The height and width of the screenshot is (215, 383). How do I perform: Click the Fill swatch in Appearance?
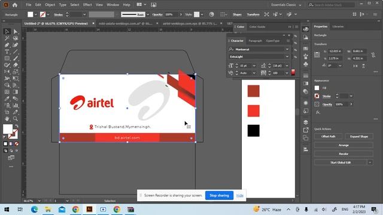click(317, 88)
